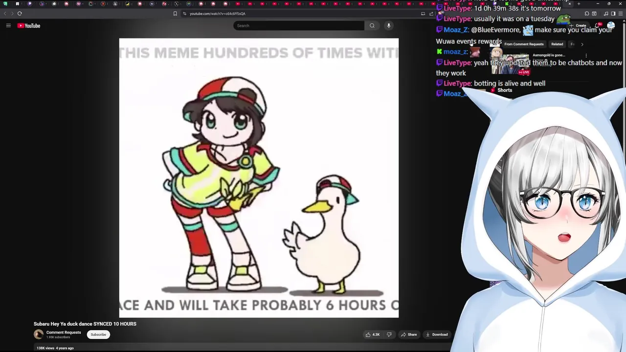Go to YouTube home via logo

pos(29,25)
